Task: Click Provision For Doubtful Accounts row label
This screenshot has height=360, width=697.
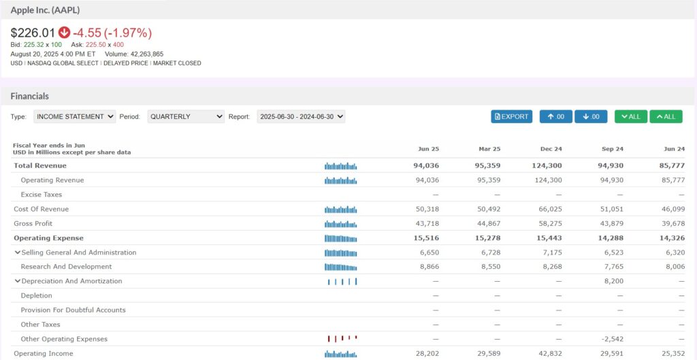Action: click(x=74, y=310)
